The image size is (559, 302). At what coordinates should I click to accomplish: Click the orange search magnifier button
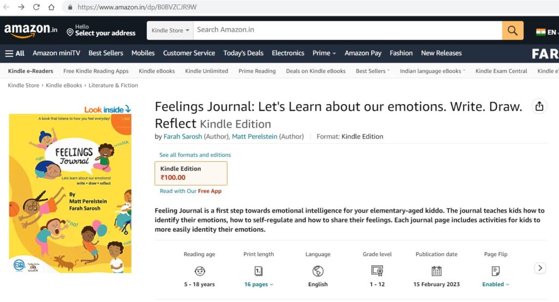[x=513, y=31]
